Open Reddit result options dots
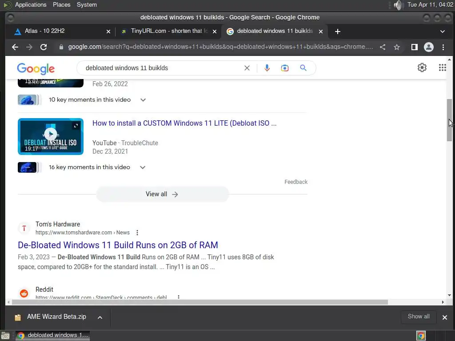 point(179,297)
